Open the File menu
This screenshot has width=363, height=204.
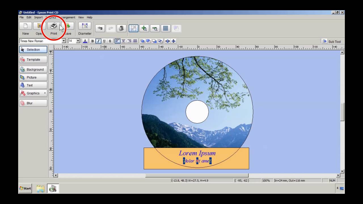22,17
